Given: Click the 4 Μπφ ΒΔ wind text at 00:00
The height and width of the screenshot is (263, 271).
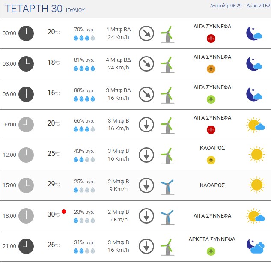Looking at the screenshot, I should 119,30.
